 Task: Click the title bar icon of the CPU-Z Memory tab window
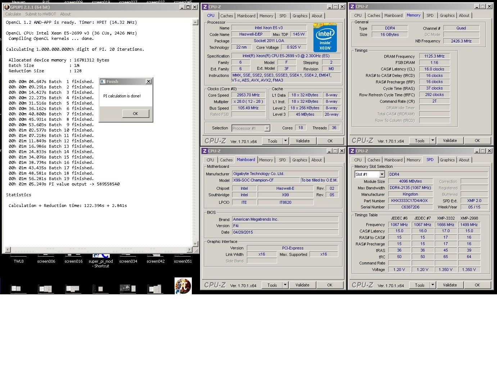352,6
